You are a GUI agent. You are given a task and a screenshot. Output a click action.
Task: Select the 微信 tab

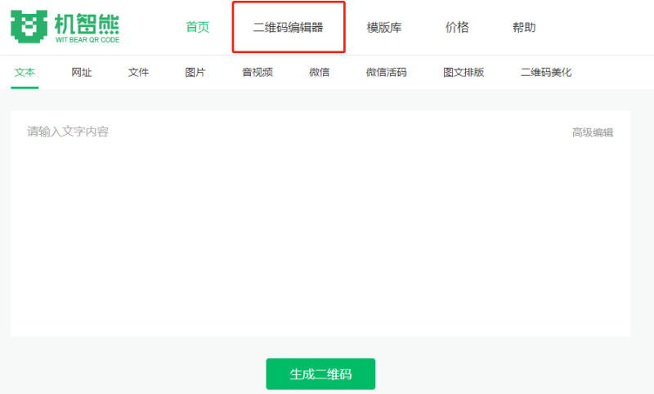tap(319, 73)
